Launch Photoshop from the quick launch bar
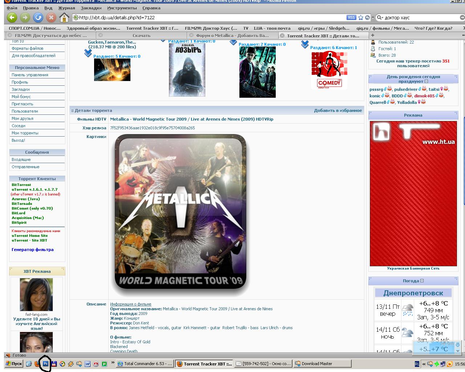This screenshot has height=372, width=465. coord(45,363)
